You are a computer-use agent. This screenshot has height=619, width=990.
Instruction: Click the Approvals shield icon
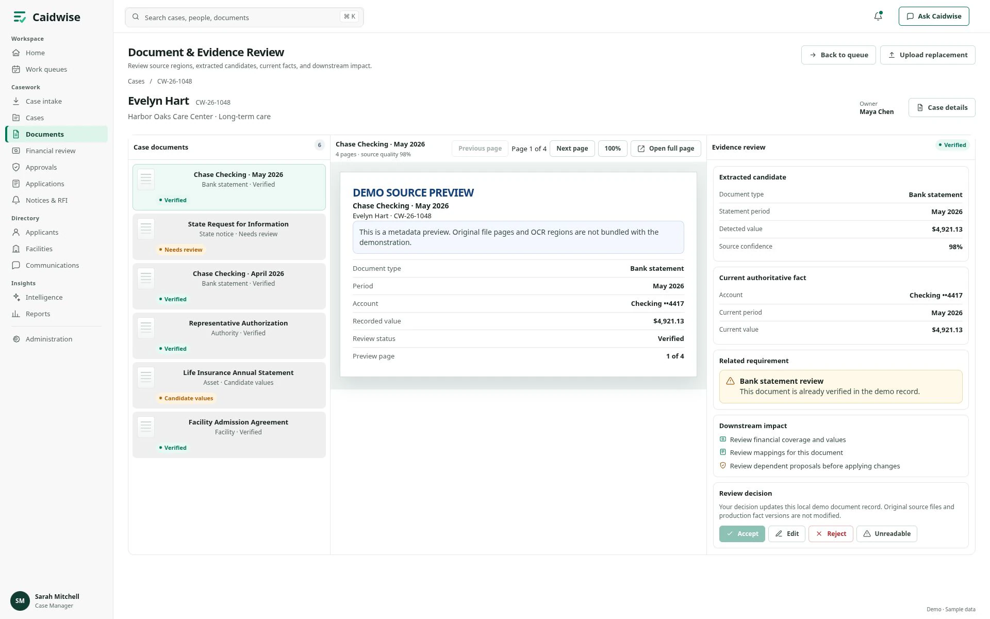pyautogui.click(x=16, y=167)
